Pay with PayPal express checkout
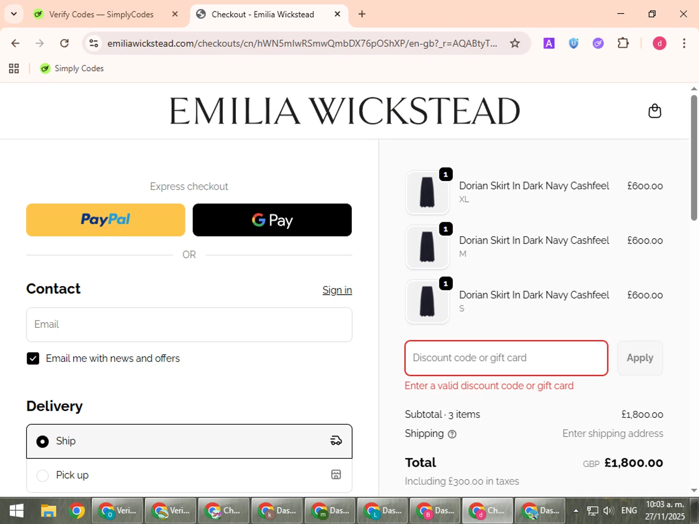Viewport: 699px width, 524px height. 106,220
